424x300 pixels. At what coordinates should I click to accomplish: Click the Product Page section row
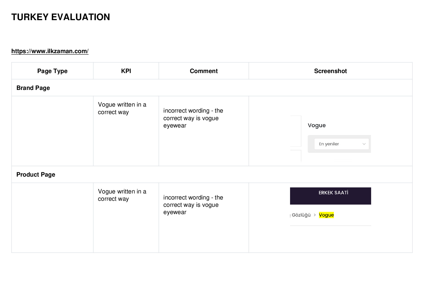tap(212, 174)
